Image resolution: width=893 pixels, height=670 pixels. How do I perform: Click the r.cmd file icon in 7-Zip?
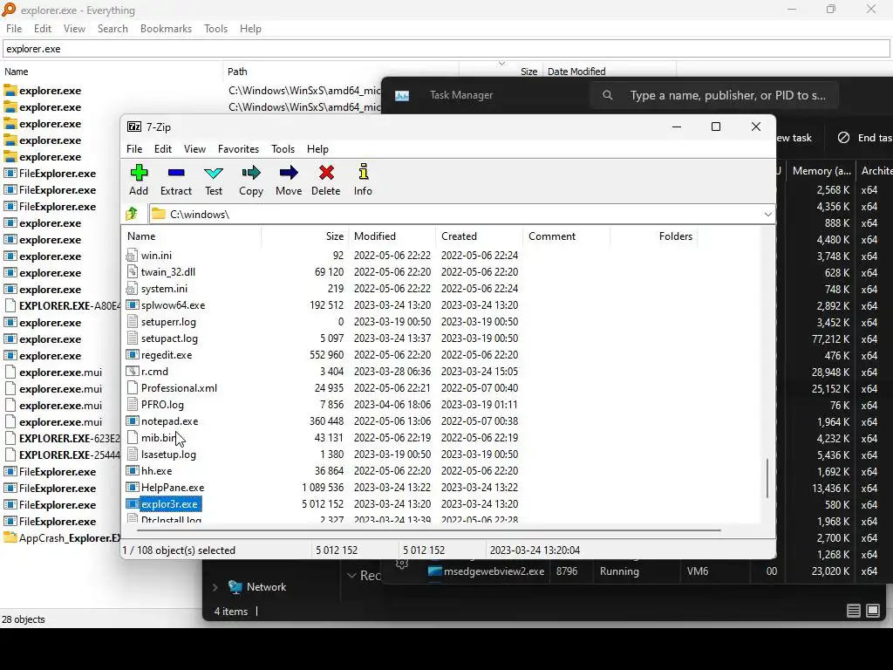(133, 372)
